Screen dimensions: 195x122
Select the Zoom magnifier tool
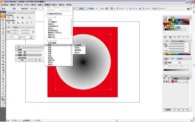[x=3, y=93]
